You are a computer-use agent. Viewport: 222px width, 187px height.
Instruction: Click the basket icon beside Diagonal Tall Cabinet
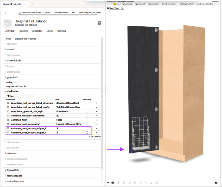pos(99,23)
